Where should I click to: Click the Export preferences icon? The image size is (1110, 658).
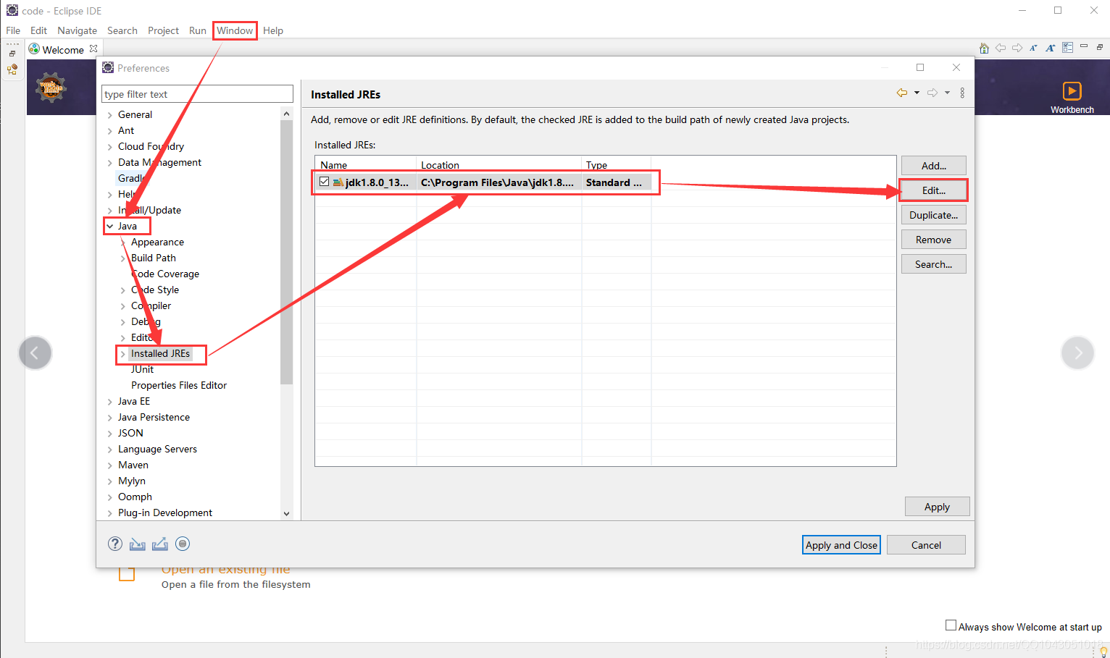pos(160,544)
